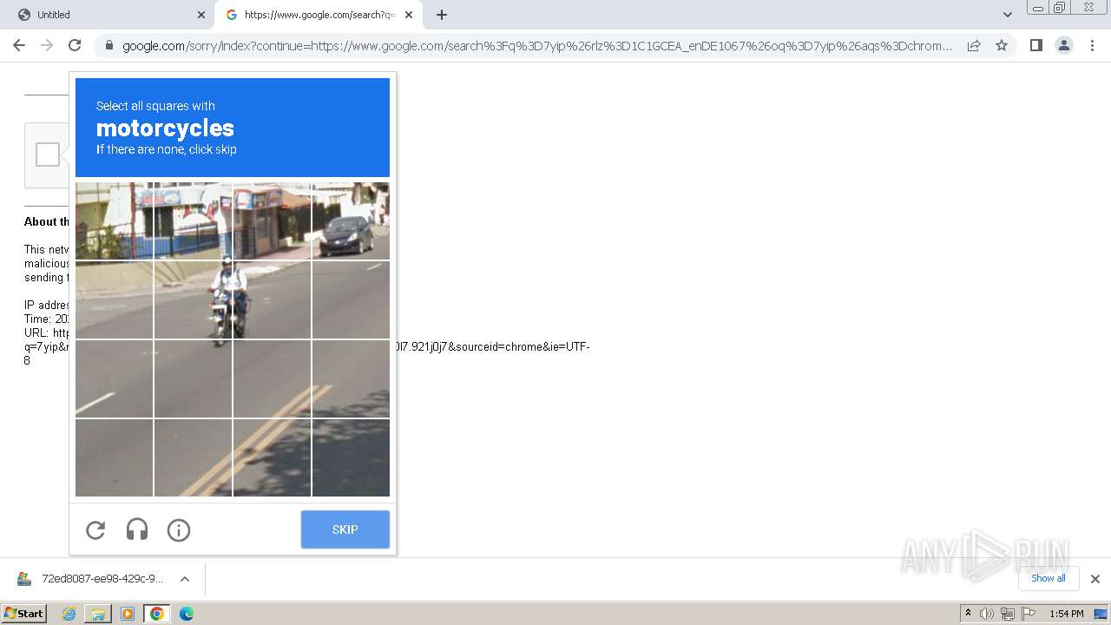Launch Microsoft Edge from the taskbar
Screen dimensions: 1111x625
click(187, 614)
